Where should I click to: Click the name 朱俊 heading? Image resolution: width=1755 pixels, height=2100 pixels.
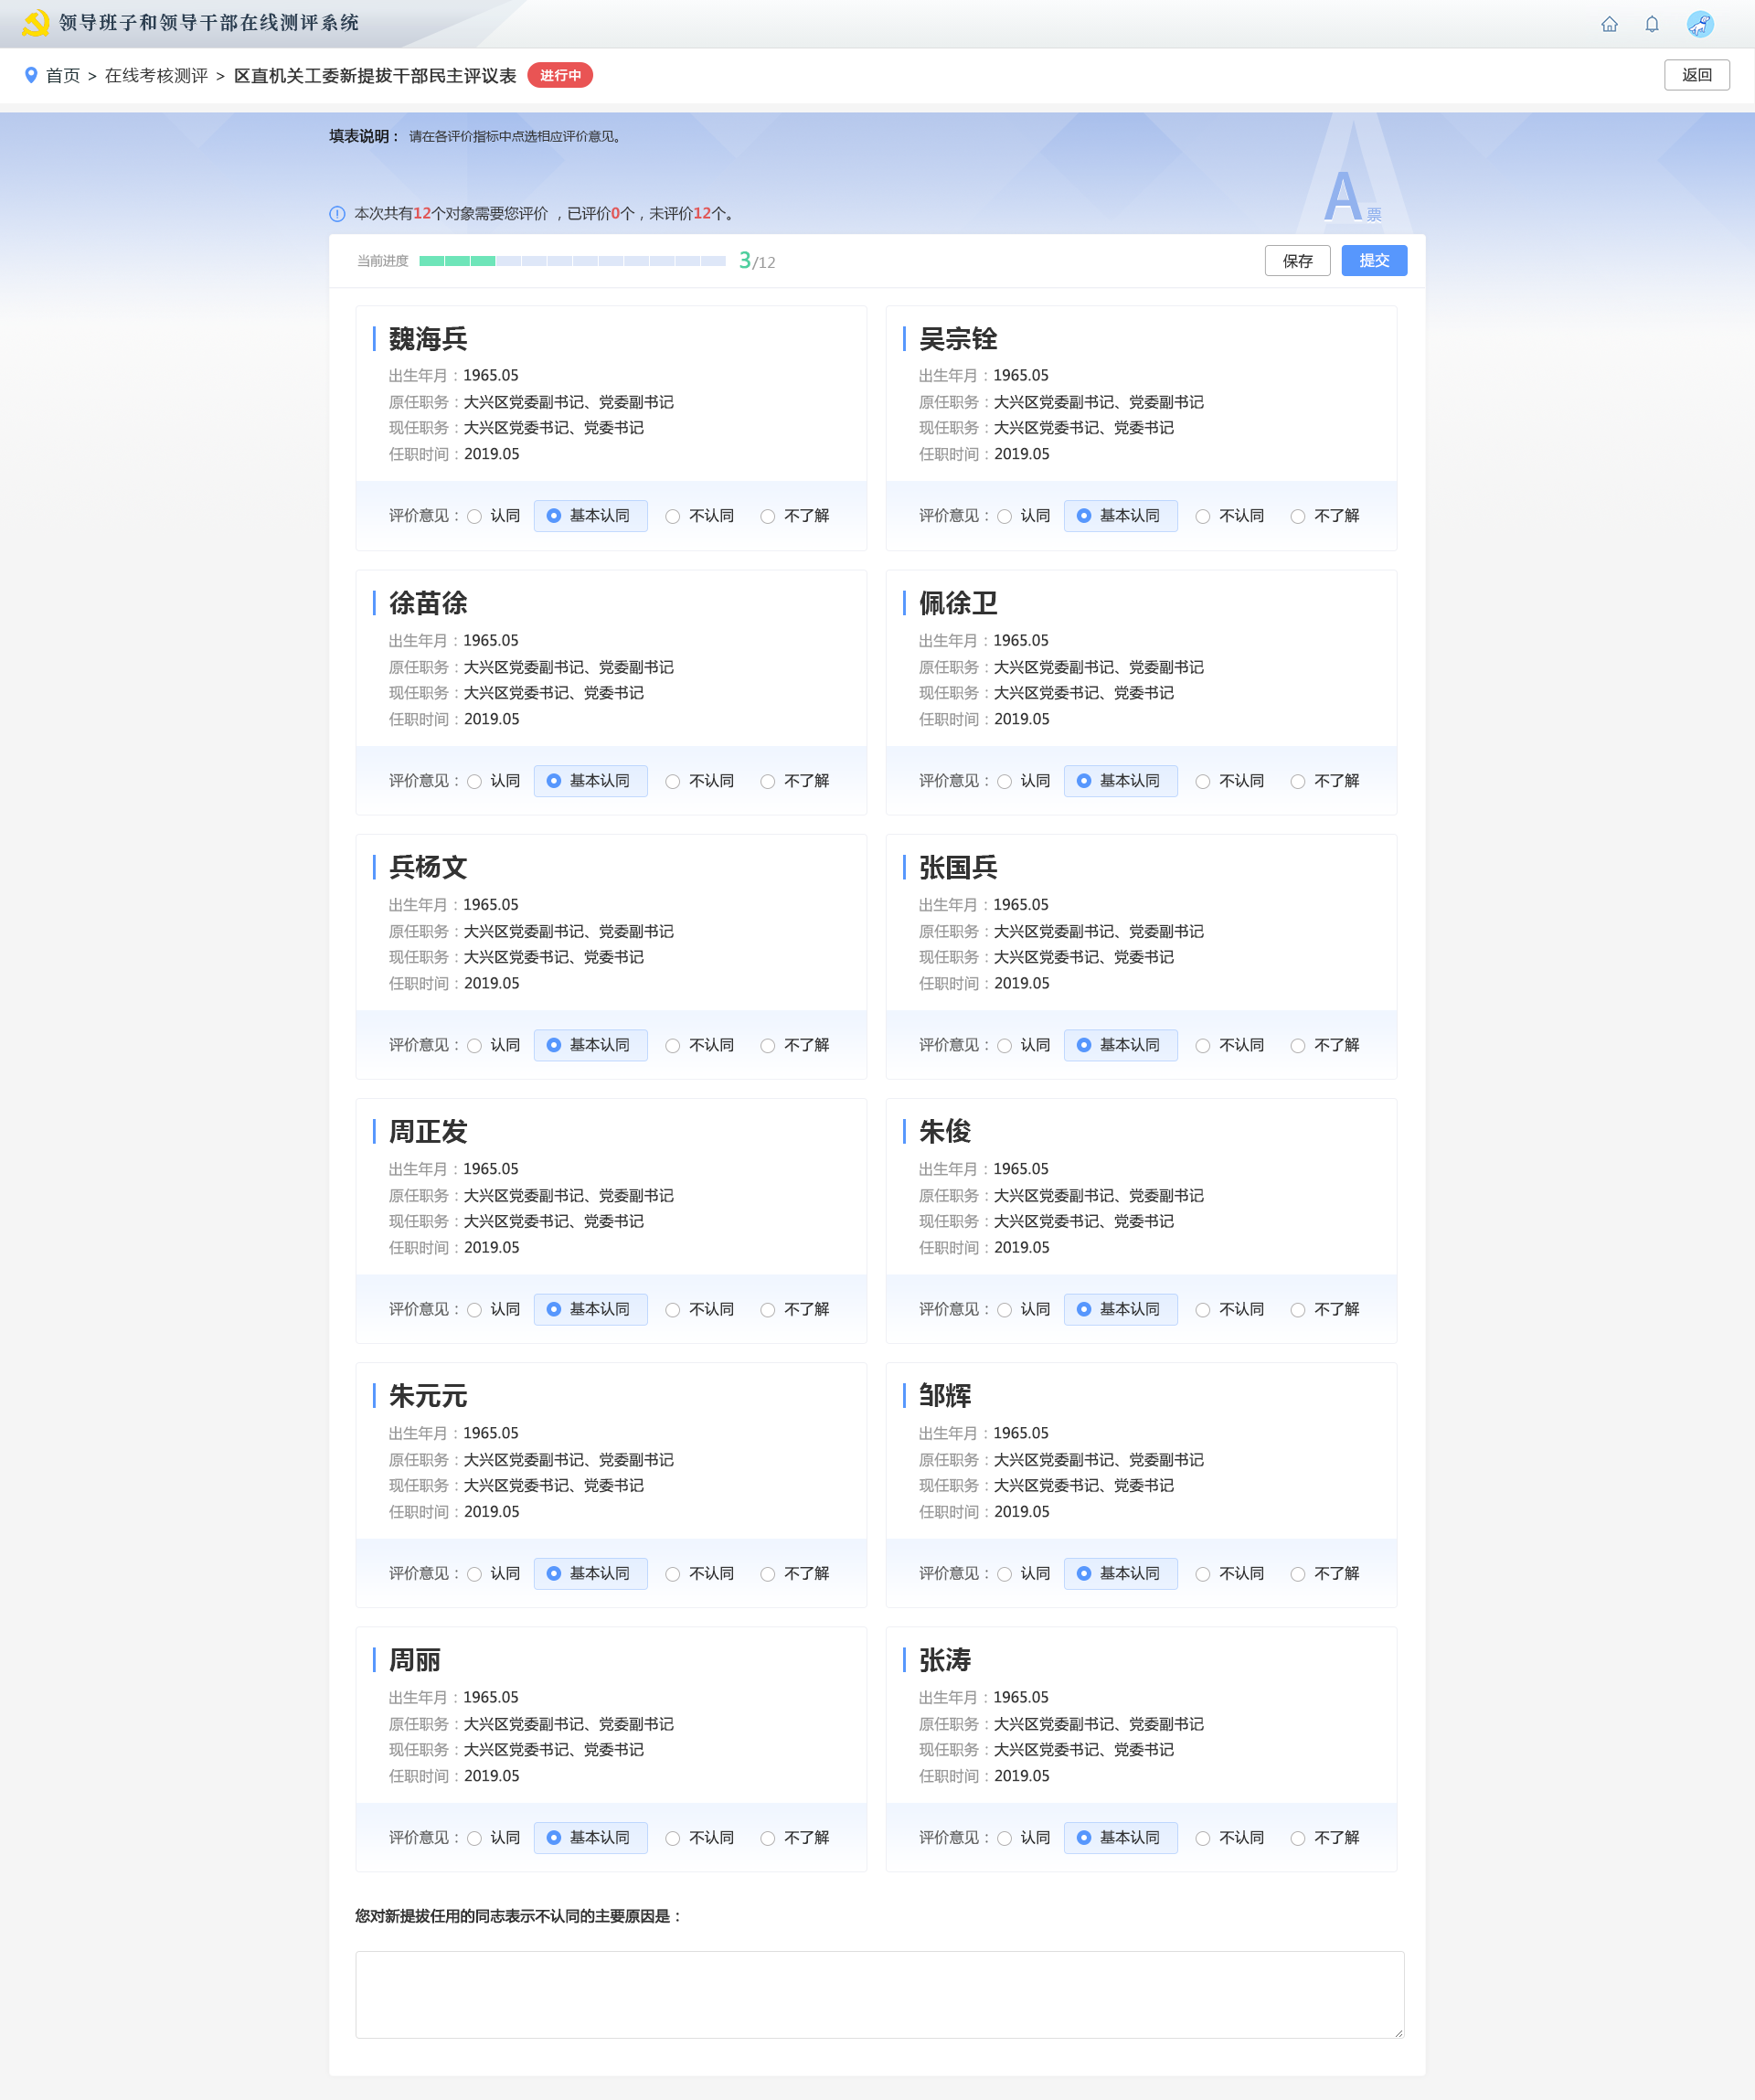[x=945, y=1131]
